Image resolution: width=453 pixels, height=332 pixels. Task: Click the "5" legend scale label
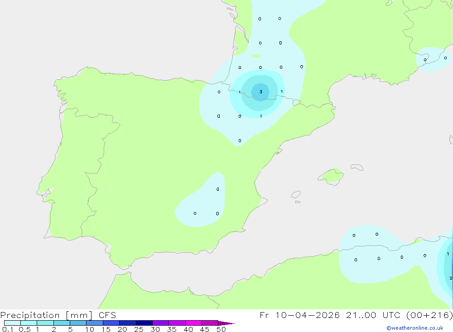70,329
